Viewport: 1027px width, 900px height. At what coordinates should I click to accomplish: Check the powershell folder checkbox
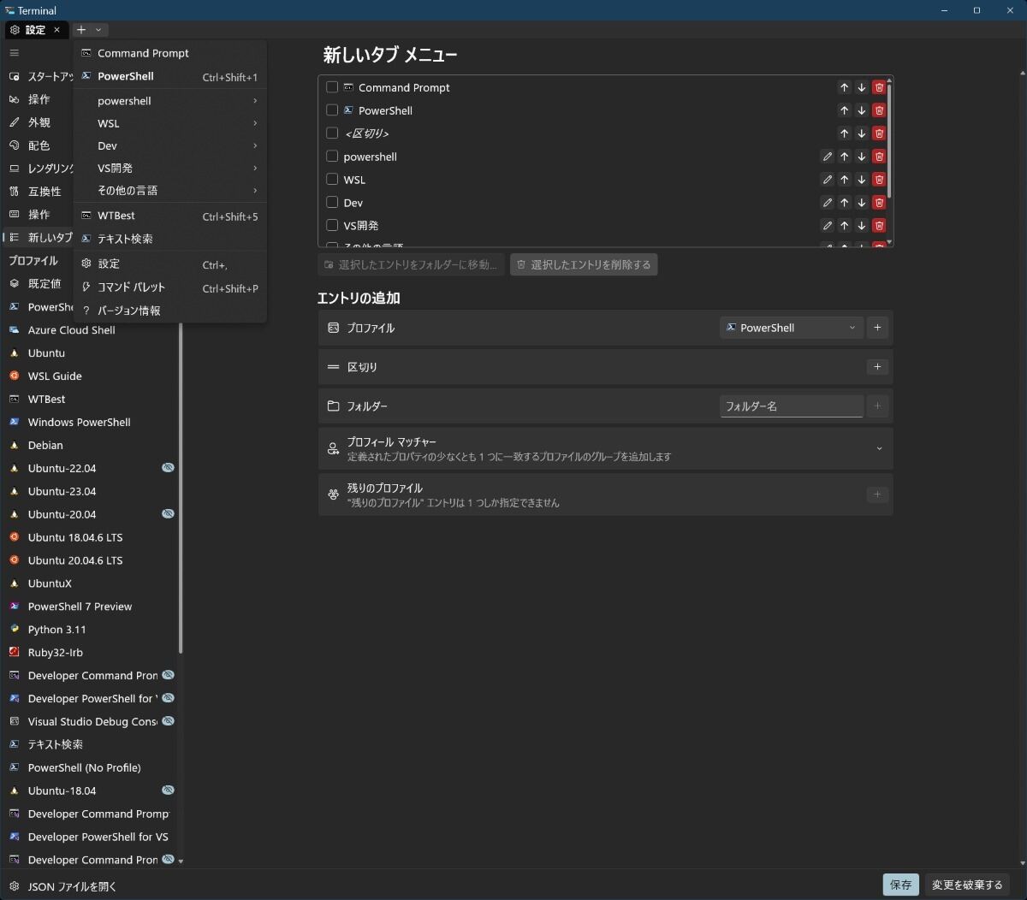click(332, 157)
